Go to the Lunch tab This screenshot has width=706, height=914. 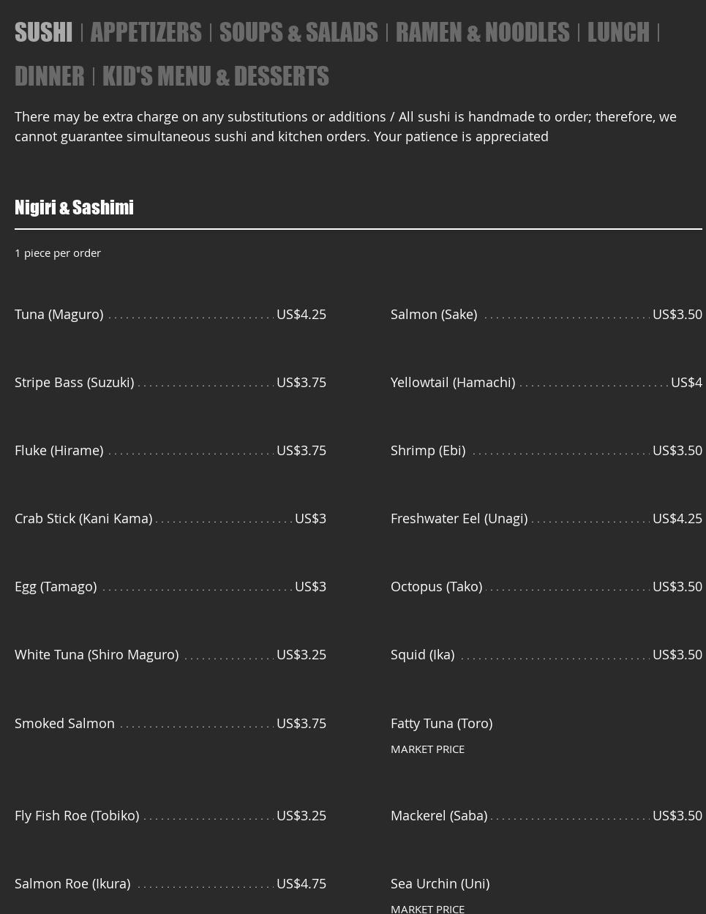618,32
